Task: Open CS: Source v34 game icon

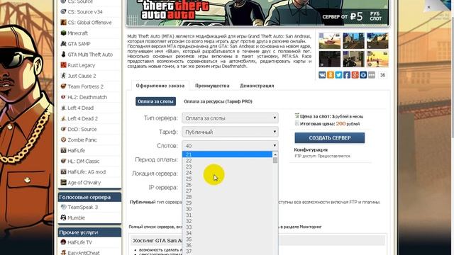Action: [x=63, y=11]
